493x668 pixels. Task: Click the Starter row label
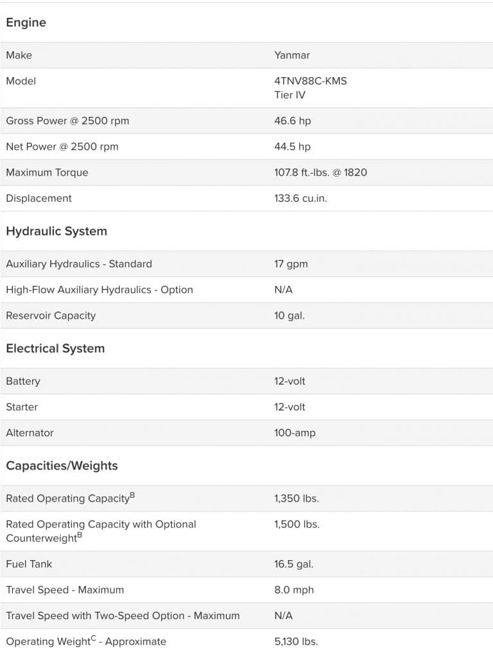22,407
